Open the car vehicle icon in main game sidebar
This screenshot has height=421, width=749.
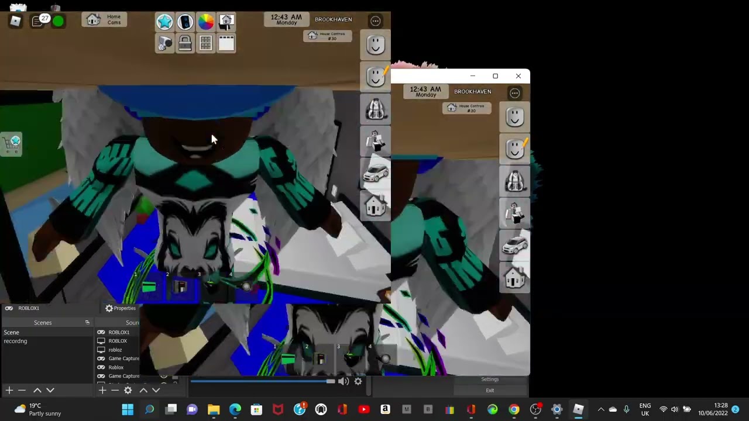(x=376, y=174)
